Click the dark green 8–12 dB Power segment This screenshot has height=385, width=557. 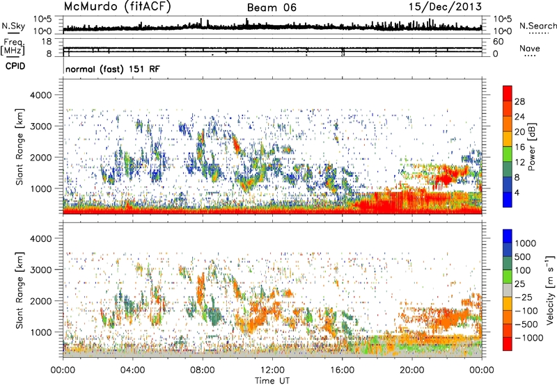click(x=508, y=170)
